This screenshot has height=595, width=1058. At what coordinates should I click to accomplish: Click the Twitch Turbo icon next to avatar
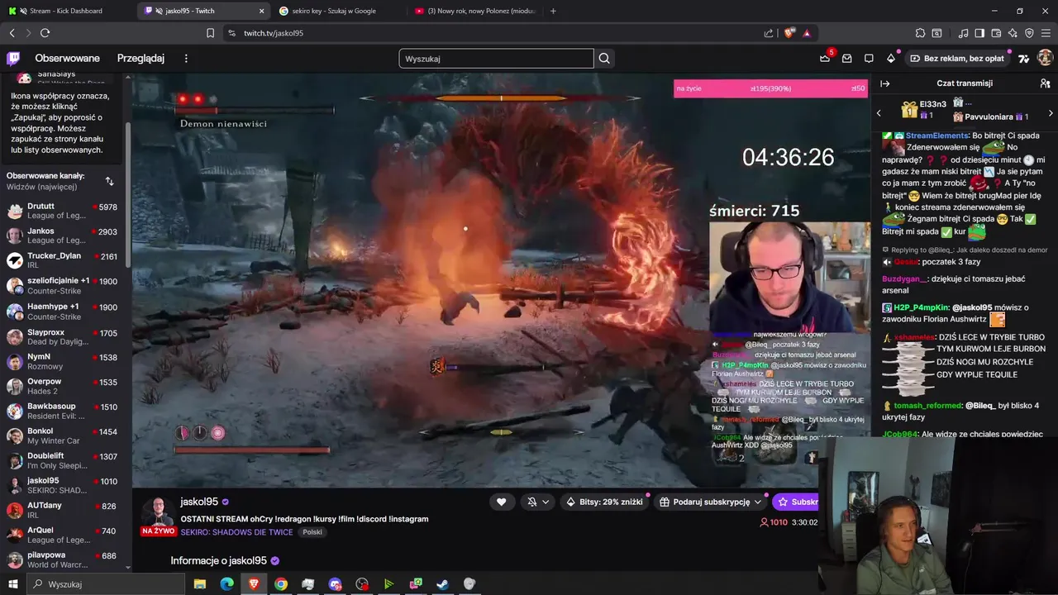(x=1023, y=58)
